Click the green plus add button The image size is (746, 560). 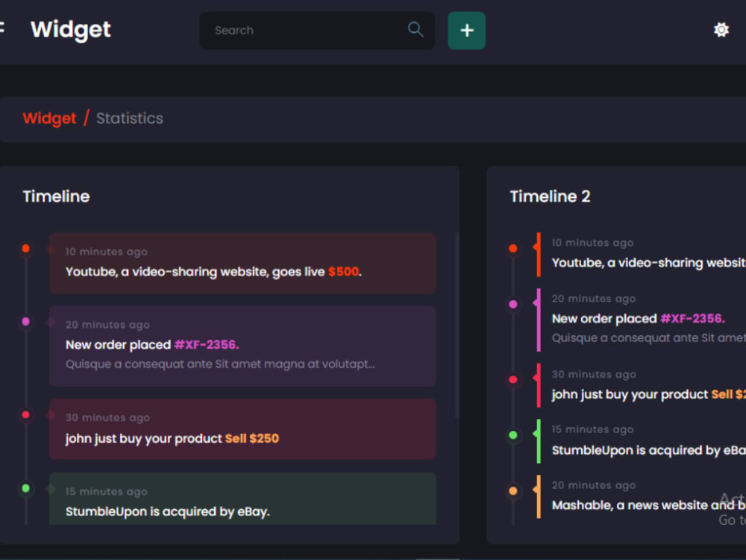466,31
